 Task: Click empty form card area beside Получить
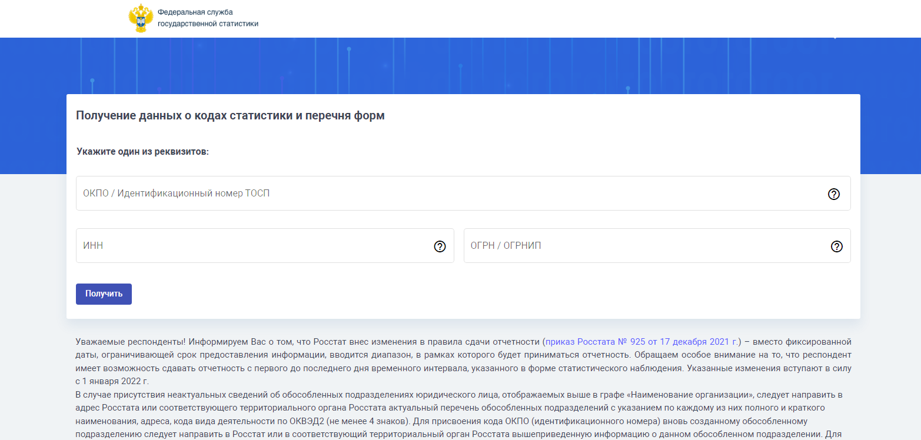[x=471, y=294]
